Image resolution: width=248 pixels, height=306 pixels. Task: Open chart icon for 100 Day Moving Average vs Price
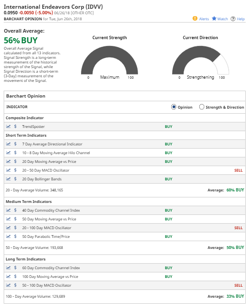click(x=8, y=277)
